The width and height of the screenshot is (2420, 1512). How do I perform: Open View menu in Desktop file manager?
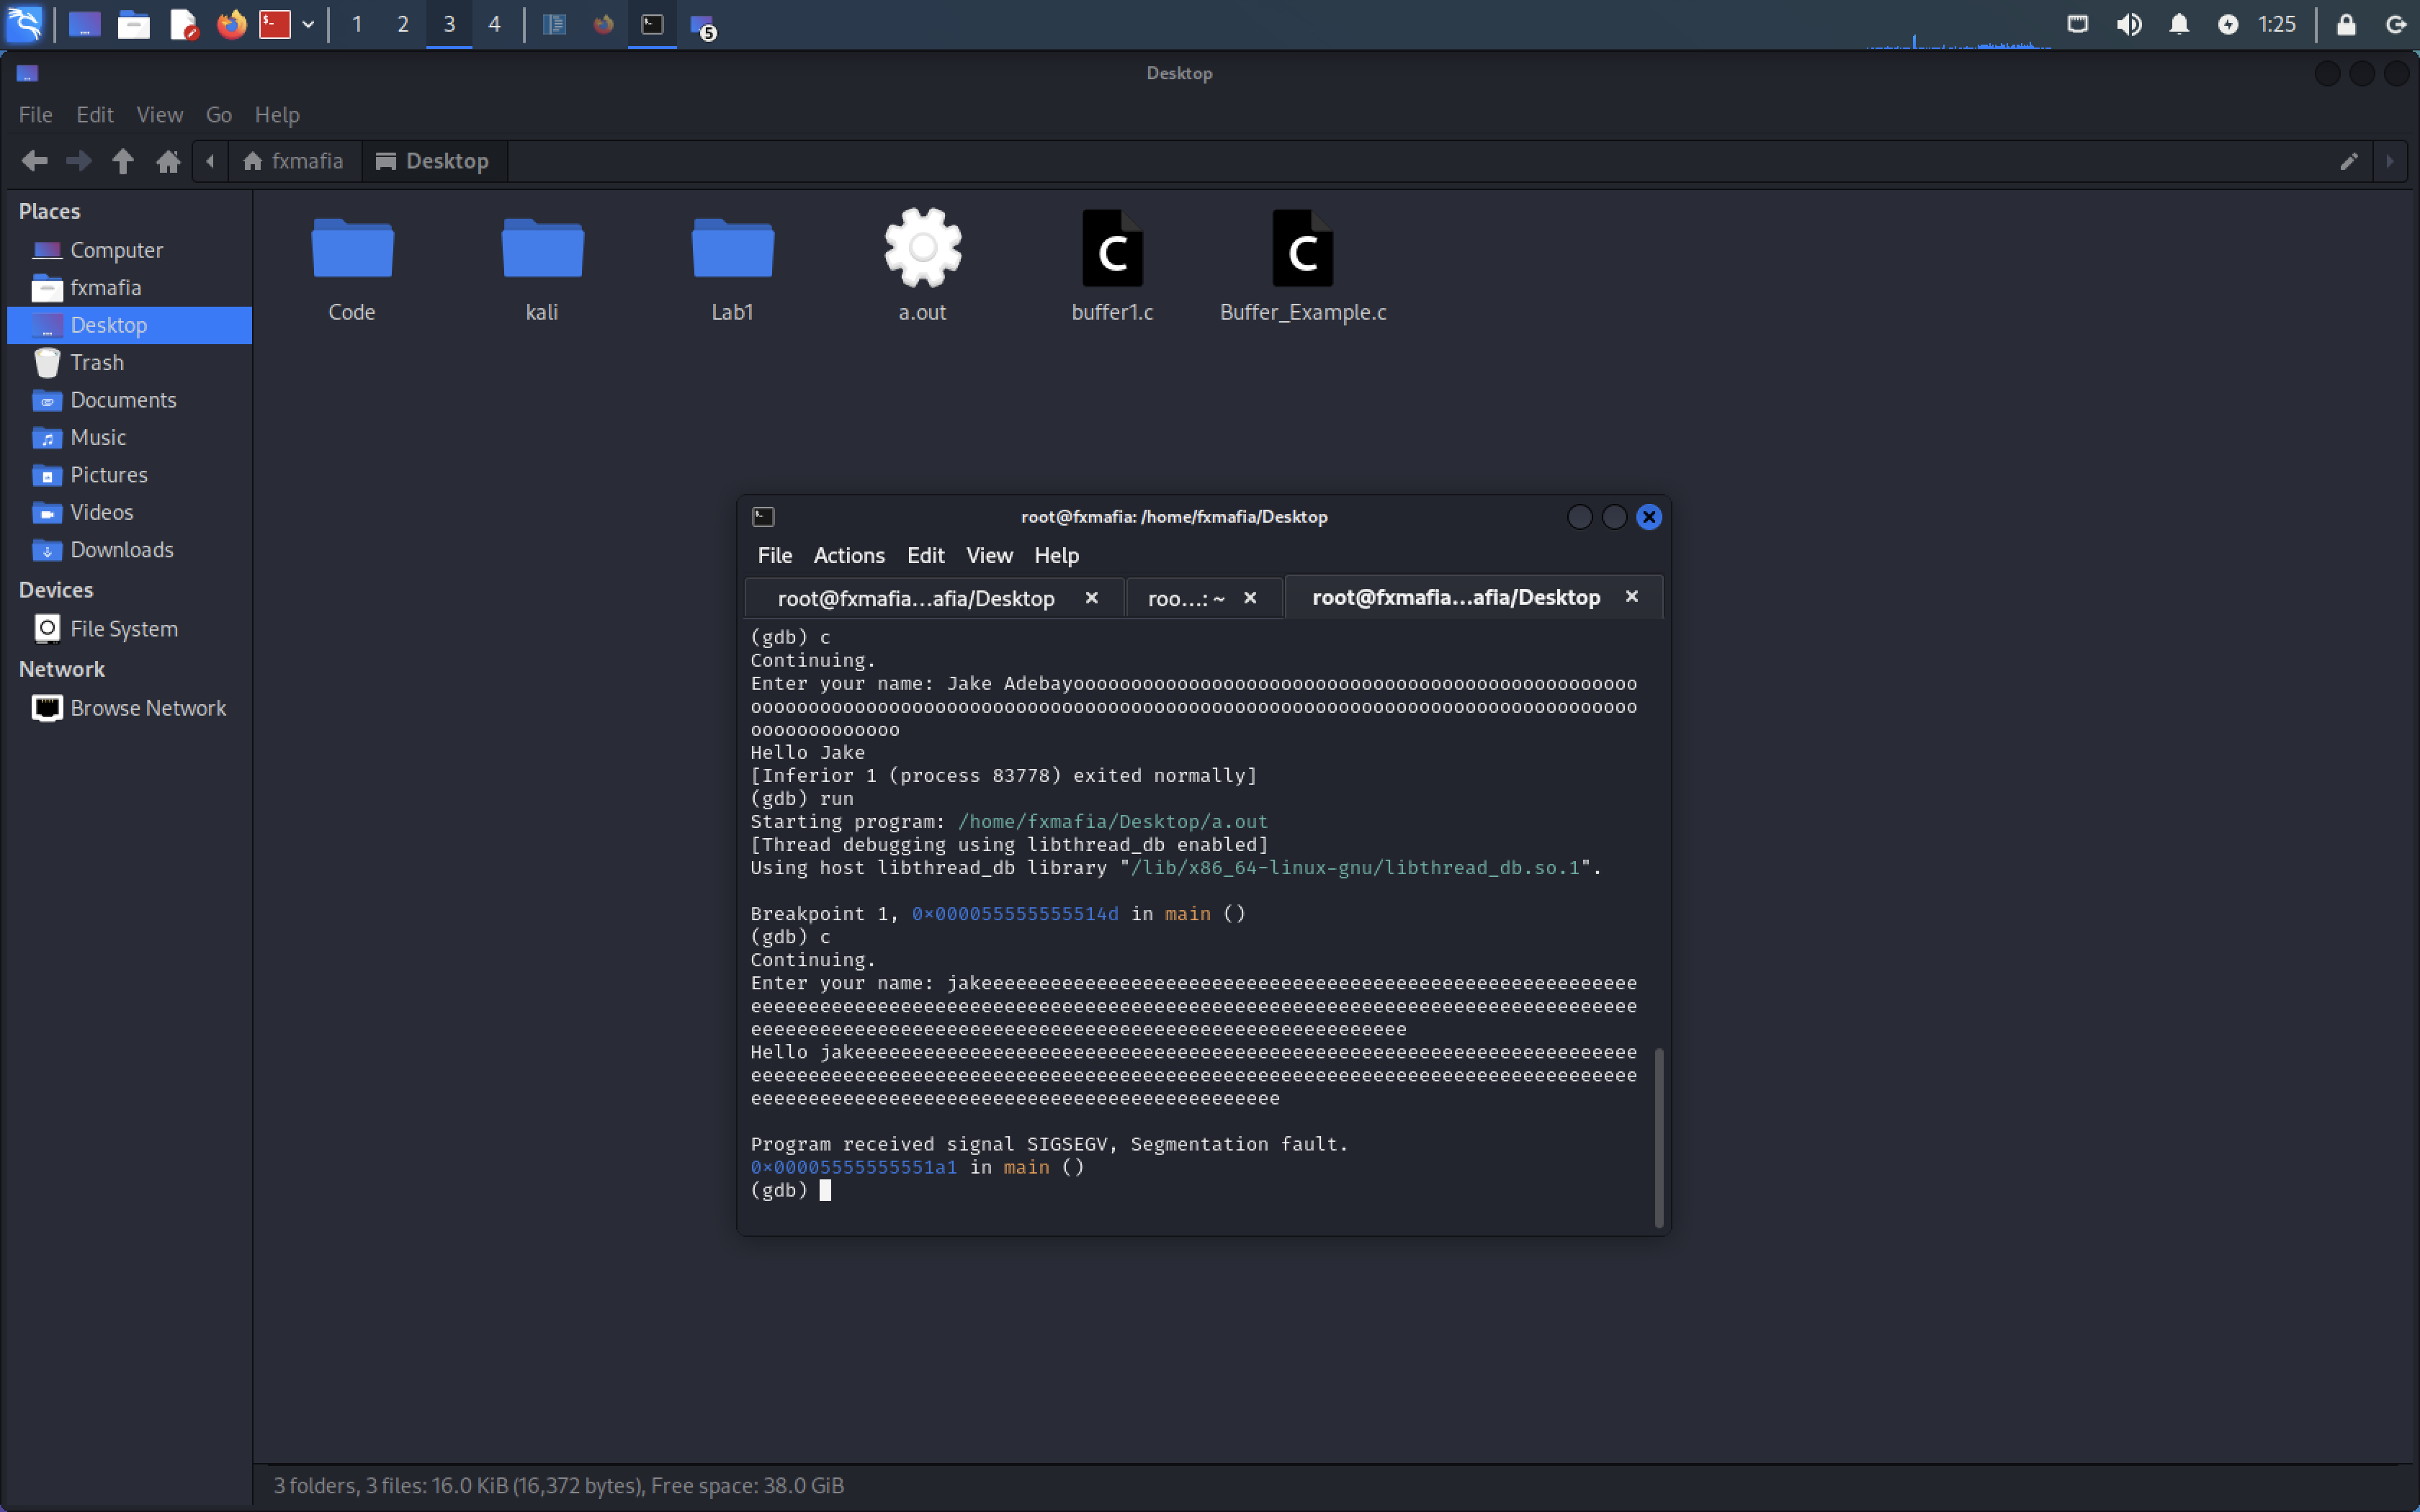159,114
